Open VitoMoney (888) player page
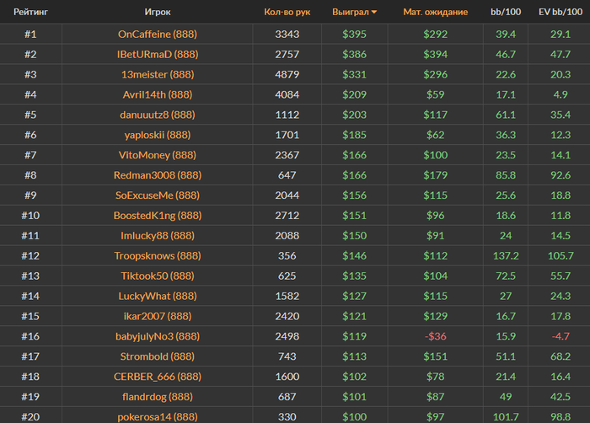 coord(158,155)
